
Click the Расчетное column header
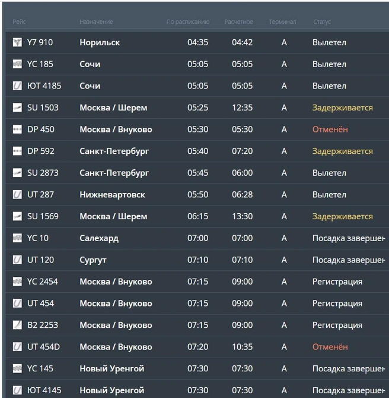point(238,22)
